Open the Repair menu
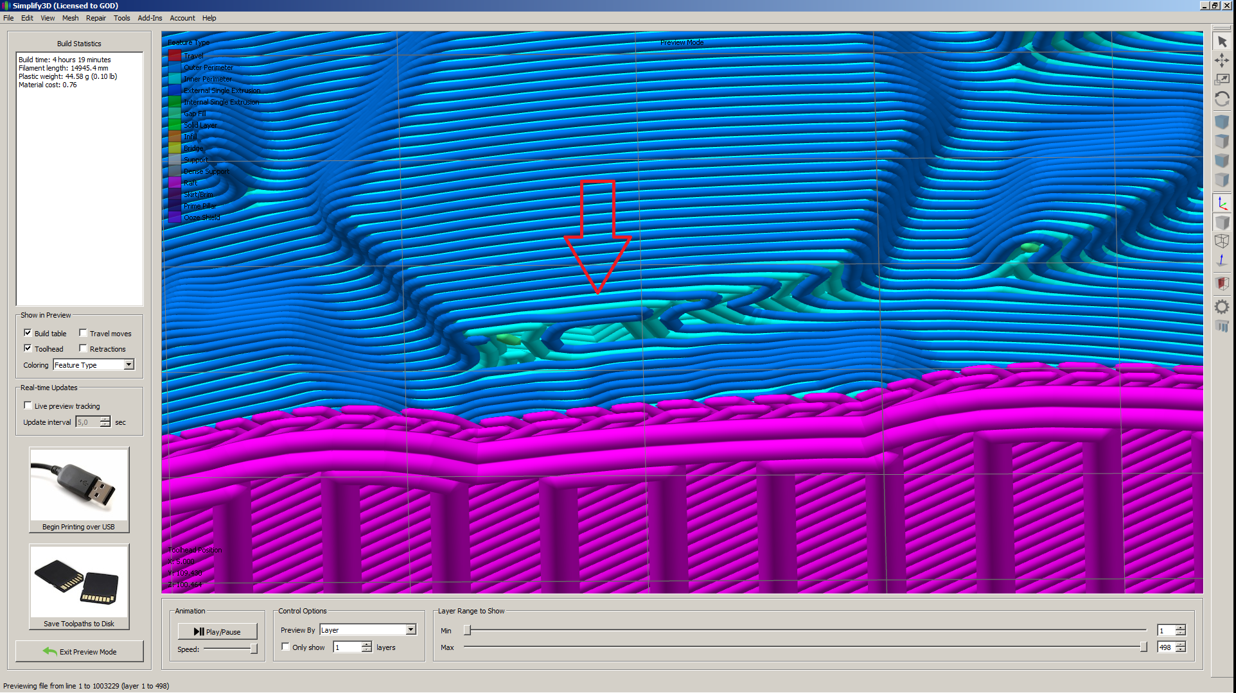Image resolution: width=1236 pixels, height=693 pixels. pos(96,18)
